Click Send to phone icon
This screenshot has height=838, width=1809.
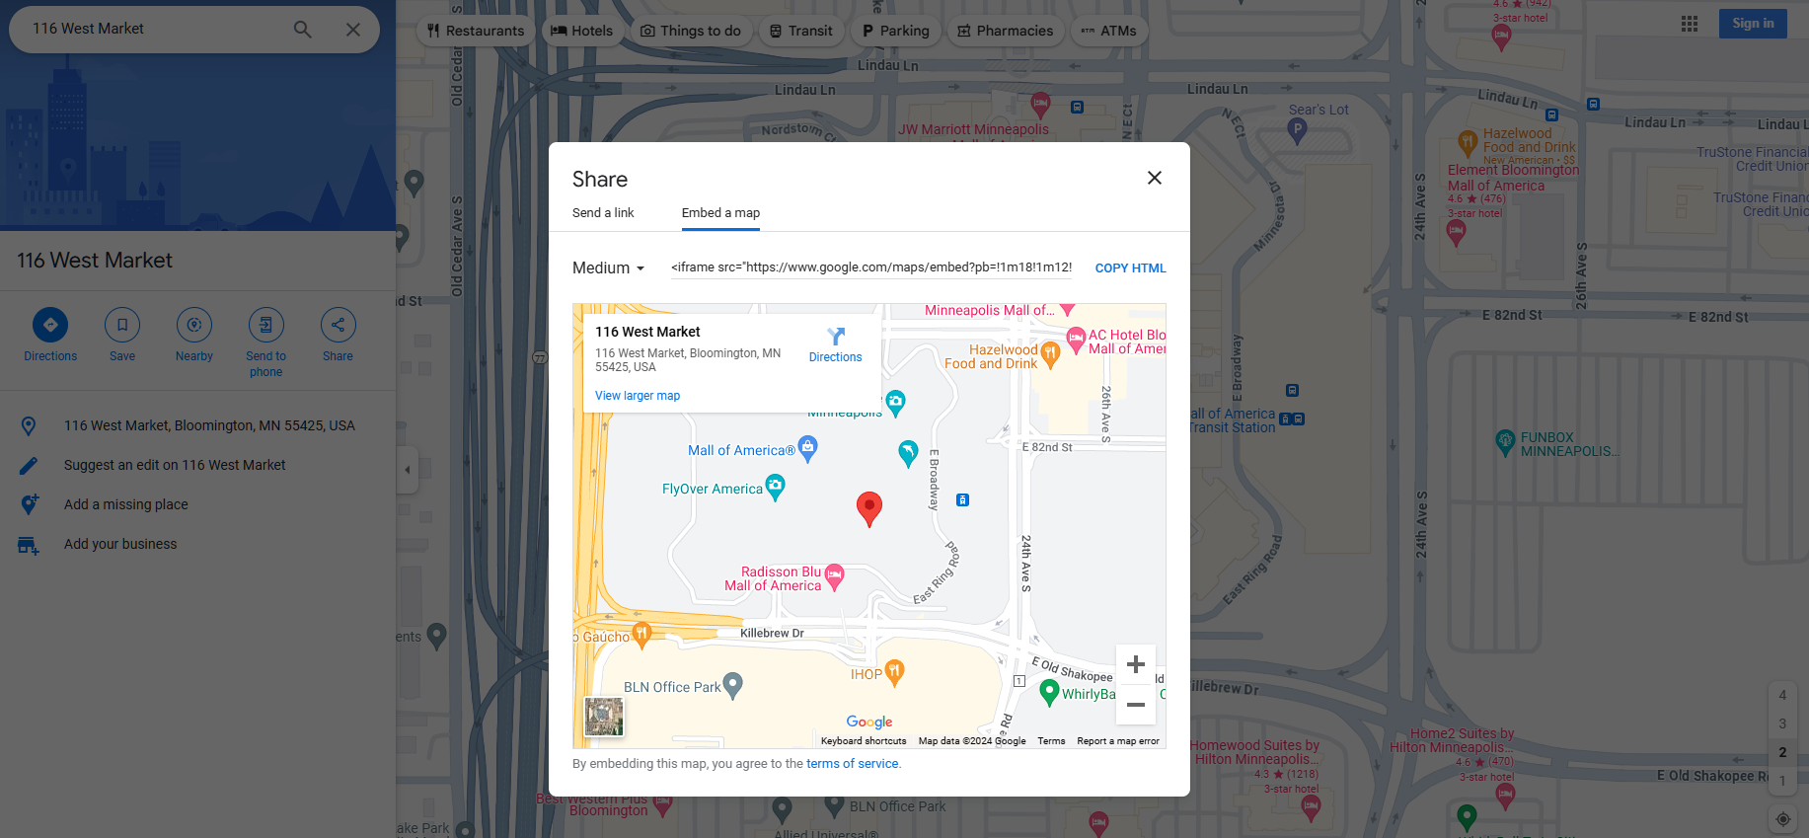click(x=265, y=325)
